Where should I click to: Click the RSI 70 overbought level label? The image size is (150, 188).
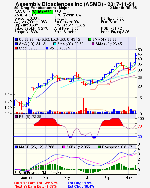pyautogui.click(x=140, y=126)
